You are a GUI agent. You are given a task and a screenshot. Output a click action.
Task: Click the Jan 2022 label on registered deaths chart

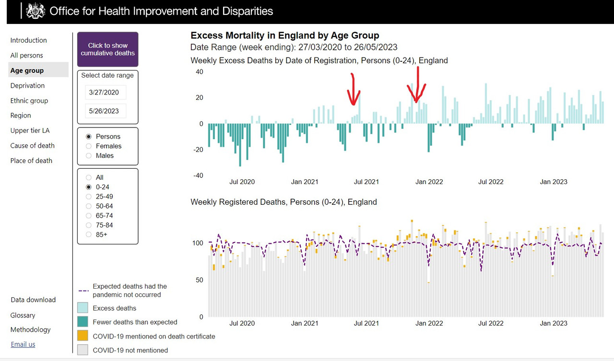tap(429, 323)
